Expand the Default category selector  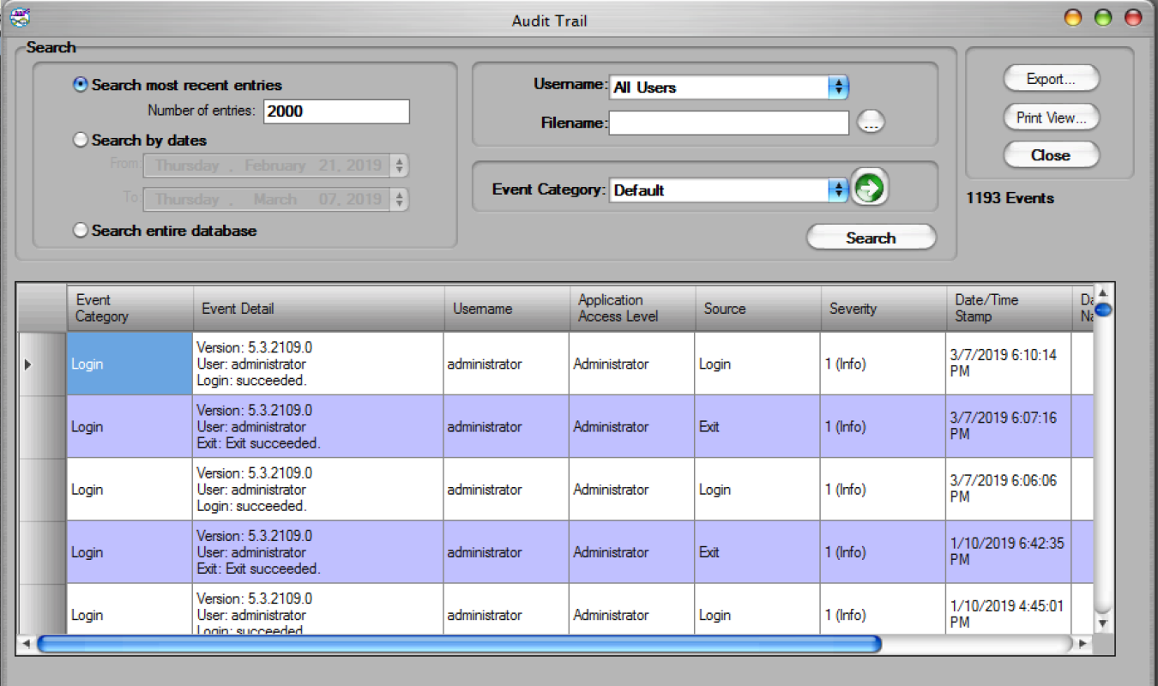tap(838, 190)
